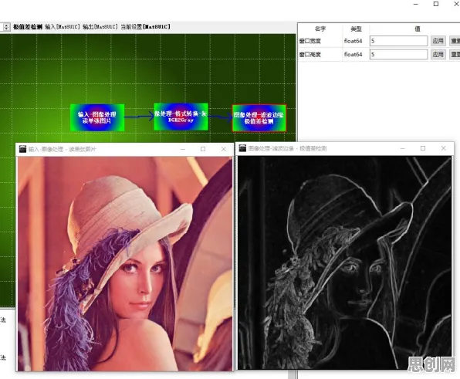The width and height of the screenshot is (460, 379).
Task: Click the spinner arrows beside 极值差检测 label
Action: pos(6,27)
